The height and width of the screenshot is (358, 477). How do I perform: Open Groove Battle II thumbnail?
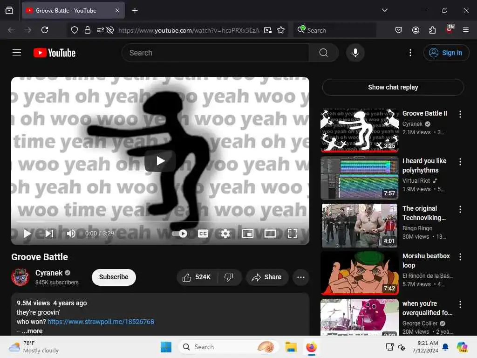[x=360, y=131]
